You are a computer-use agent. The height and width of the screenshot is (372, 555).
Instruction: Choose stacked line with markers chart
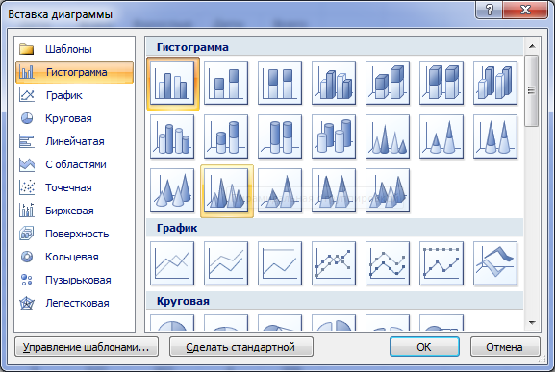point(388,263)
